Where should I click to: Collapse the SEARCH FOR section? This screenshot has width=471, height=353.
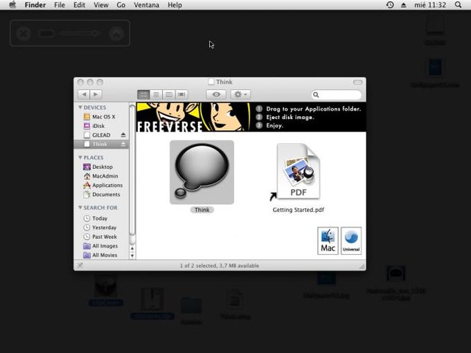80,208
